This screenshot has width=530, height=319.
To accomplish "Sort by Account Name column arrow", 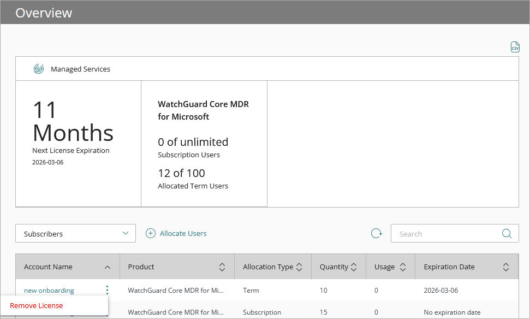I will [x=108, y=267].
